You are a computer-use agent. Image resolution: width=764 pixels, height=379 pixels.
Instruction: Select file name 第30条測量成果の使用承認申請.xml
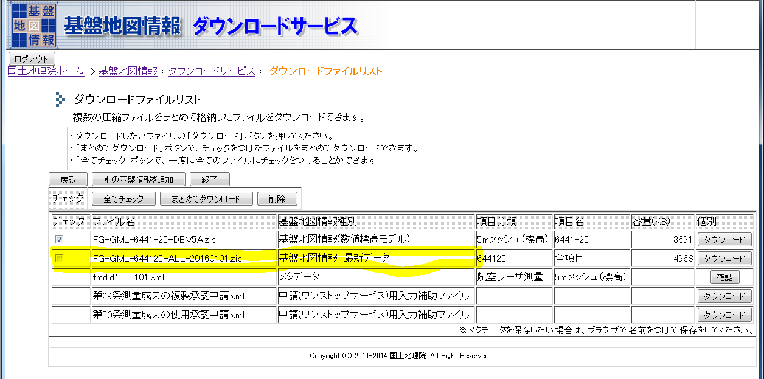click(168, 315)
